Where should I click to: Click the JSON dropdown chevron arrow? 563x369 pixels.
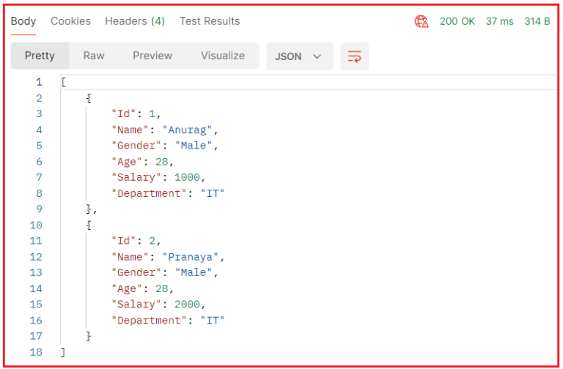coord(317,56)
